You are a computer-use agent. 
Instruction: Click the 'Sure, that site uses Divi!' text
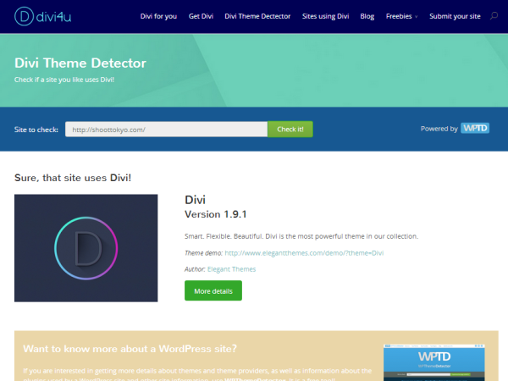73,178
